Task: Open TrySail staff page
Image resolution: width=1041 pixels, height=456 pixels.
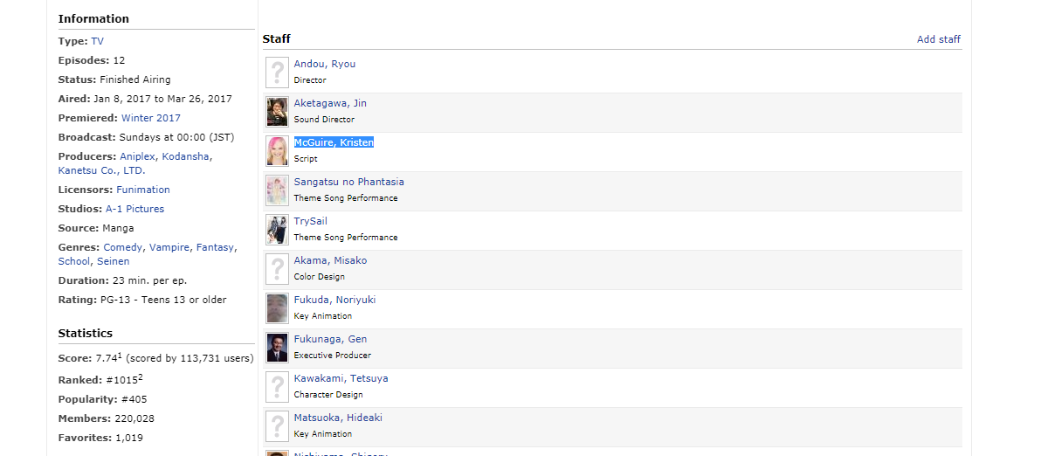Action: click(x=311, y=221)
